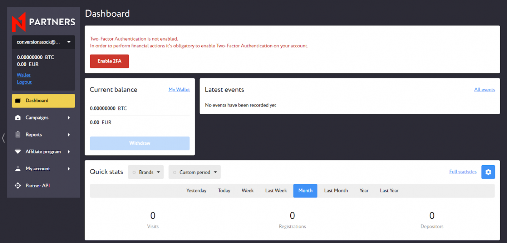Click the My account person icon
Viewport: 507px width, 243px height.
pyautogui.click(x=18, y=169)
